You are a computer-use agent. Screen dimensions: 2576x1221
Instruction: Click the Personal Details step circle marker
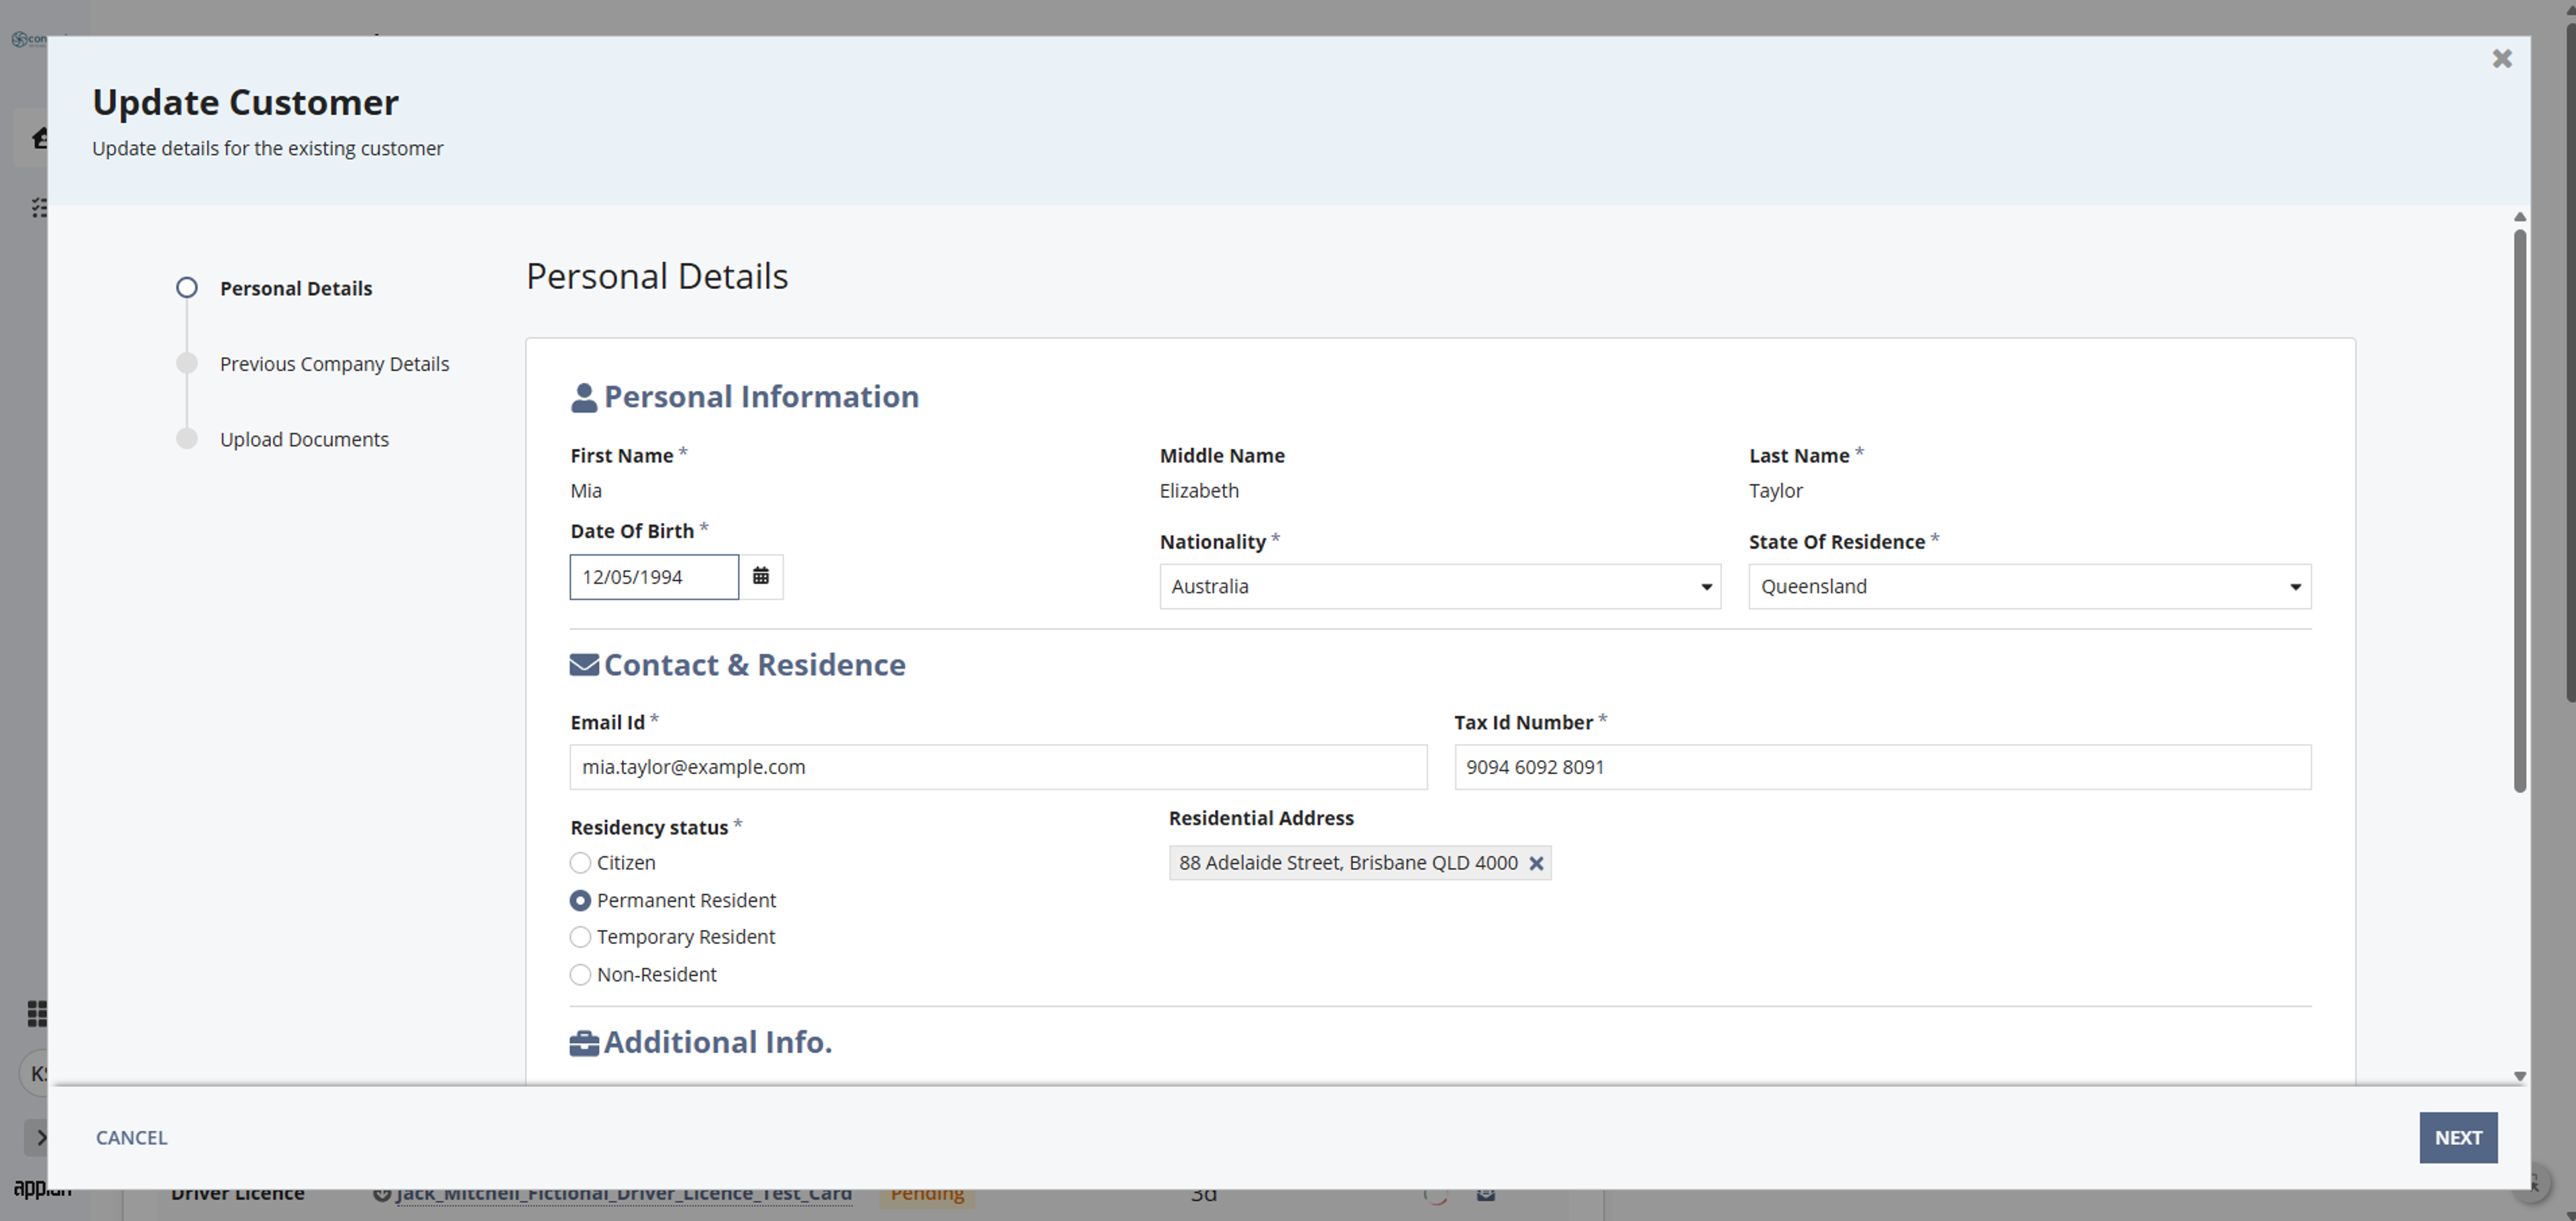(187, 288)
